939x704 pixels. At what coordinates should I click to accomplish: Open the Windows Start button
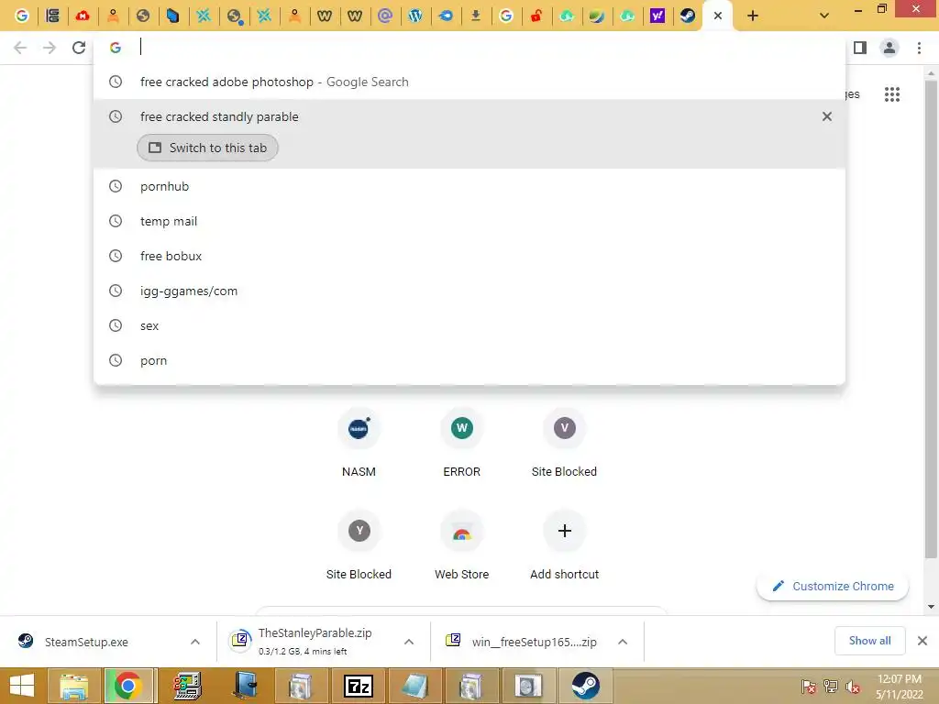click(x=22, y=686)
